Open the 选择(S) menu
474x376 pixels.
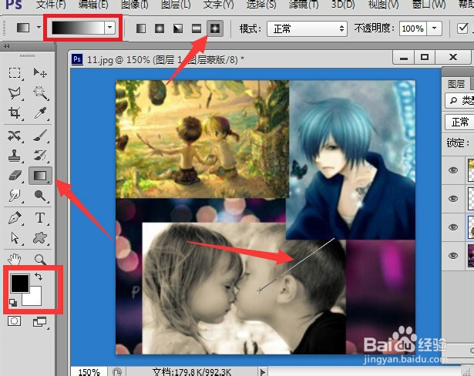pos(261,4)
